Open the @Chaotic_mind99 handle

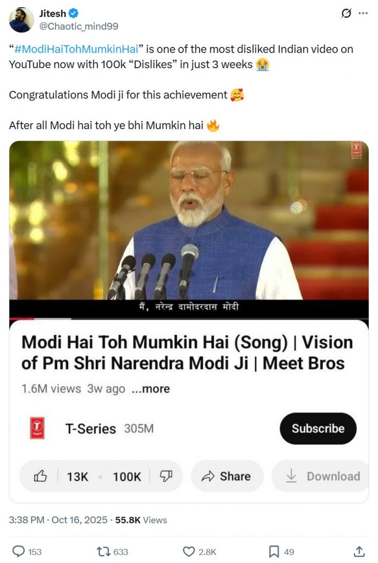(x=79, y=26)
